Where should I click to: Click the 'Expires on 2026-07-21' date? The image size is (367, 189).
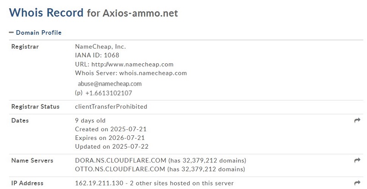[x=110, y=138]
